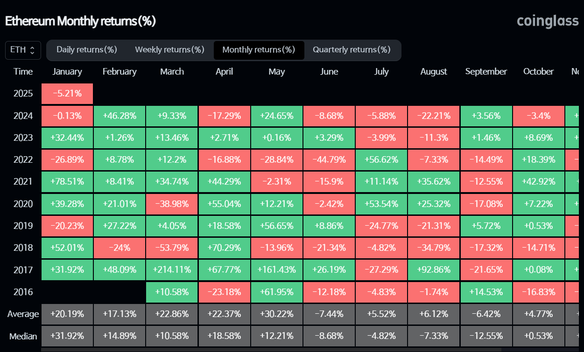Switch to Daily returns(%) tab
Screen dimensions: 584x352
pyautogui.click(x=87, y=50)
